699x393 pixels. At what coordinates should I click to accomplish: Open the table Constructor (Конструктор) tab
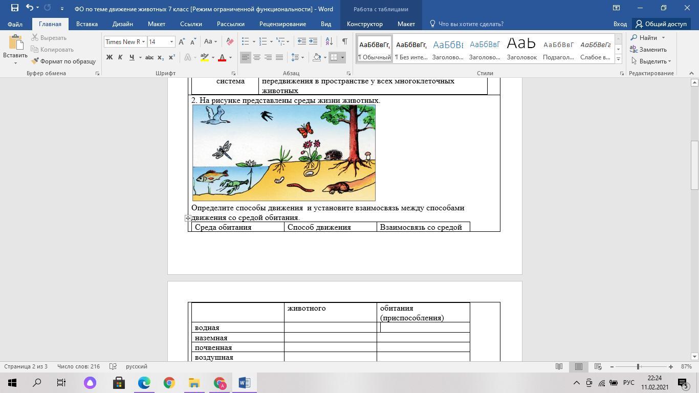tap(365, 24)
